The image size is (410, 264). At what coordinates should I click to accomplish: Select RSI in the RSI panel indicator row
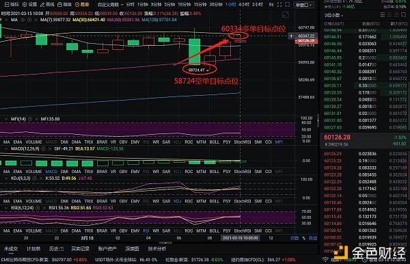point(146,230)
